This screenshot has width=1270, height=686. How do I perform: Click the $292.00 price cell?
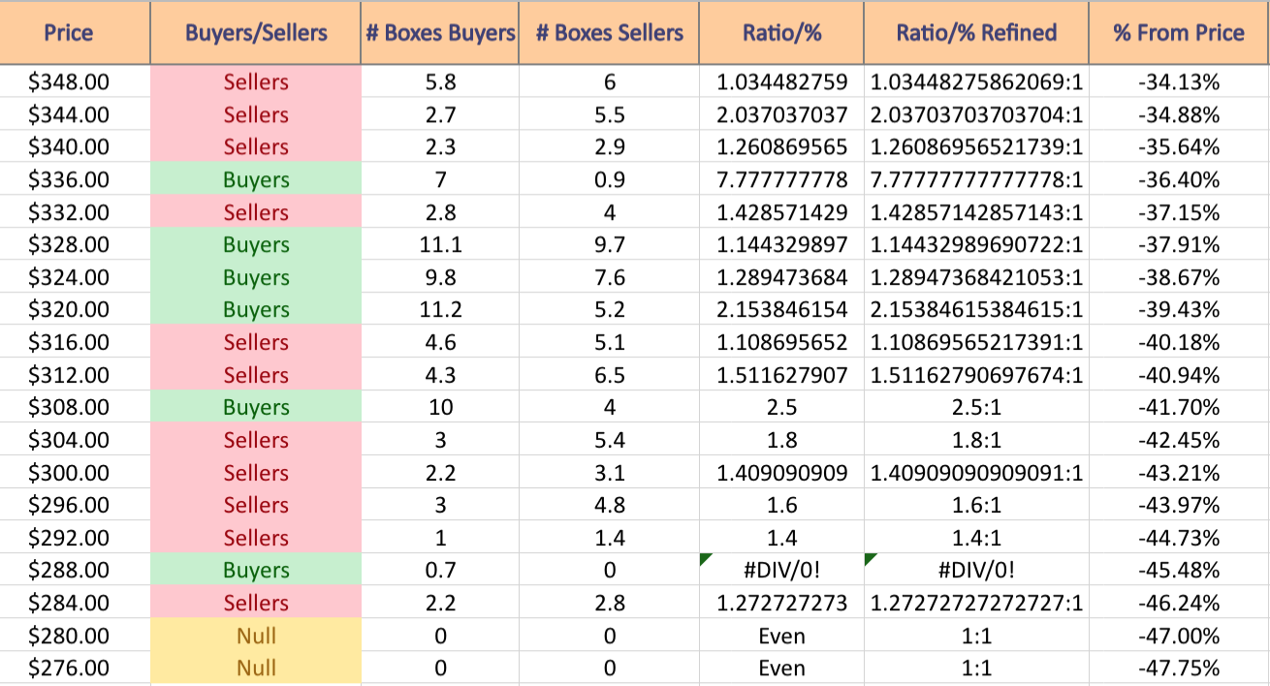coord(75,538)
